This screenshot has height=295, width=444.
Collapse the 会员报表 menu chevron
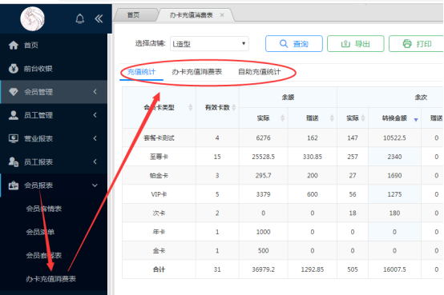(x=95, y=185)
